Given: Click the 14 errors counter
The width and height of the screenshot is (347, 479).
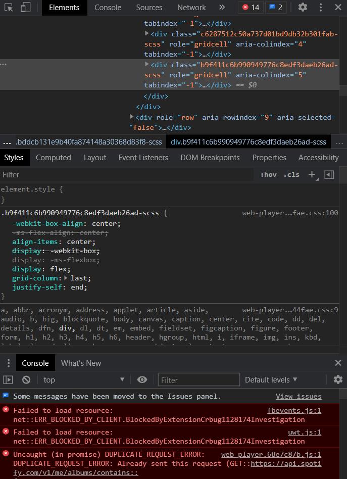Looking at the screenshot, I should 251,8.
